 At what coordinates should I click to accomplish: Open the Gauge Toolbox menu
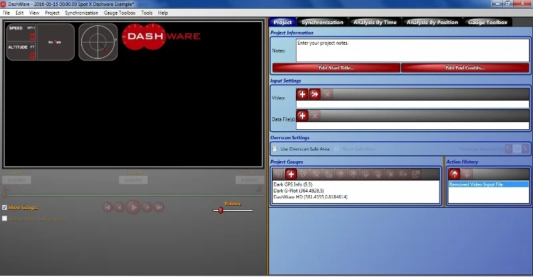(120, 13)
